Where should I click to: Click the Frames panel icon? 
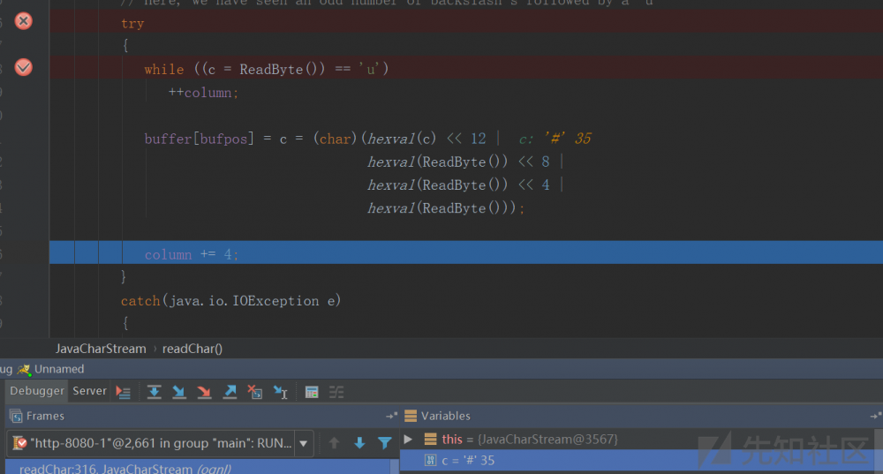[16, 416]
